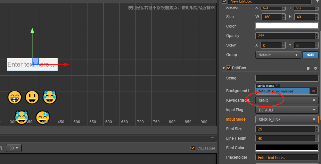Image resolution: width=321 pixels, height=164 pixels.
Task: Click the Font Color property label
Action: pyautogui.click(x=235, y=148)
